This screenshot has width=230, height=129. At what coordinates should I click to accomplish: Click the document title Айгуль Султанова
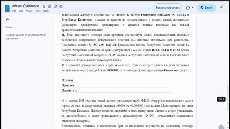26,6
